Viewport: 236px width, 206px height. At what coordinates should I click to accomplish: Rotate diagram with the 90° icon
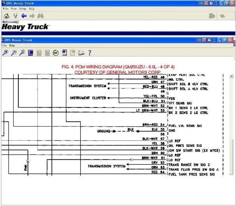point(56,53)
